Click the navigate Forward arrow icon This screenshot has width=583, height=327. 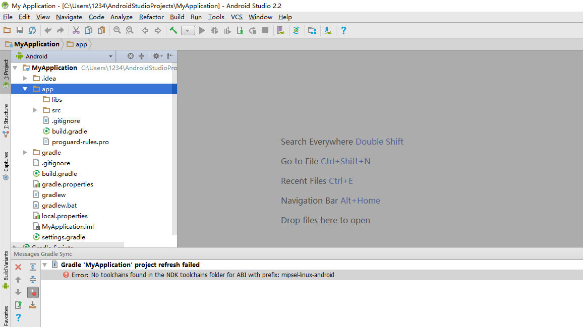[x=158, y=30]
